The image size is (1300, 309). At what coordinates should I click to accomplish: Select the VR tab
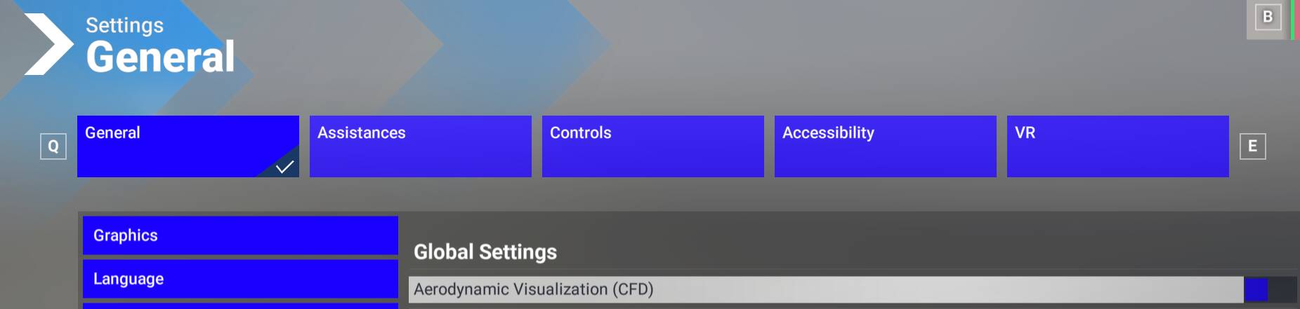1117,146
